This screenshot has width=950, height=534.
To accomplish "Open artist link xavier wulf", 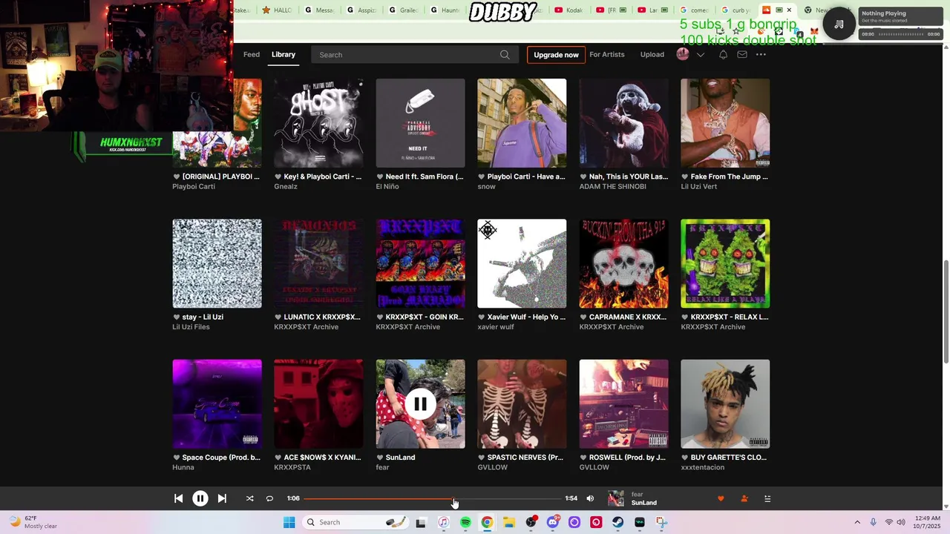I will [x=495, y=326].
